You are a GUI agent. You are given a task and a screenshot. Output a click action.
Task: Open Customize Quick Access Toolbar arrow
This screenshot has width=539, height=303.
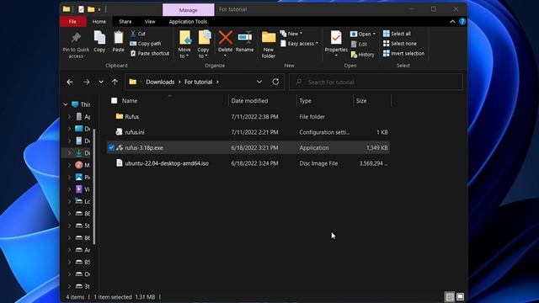click(99, 9)
